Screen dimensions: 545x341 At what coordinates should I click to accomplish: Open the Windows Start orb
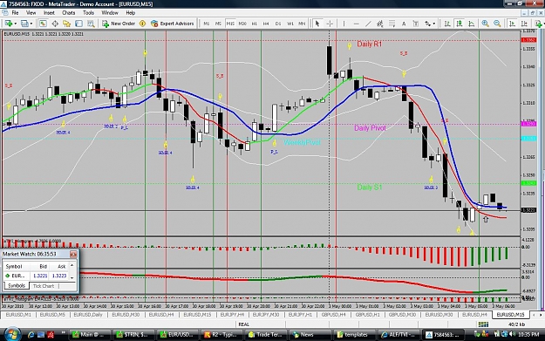[x=12, y=334]
